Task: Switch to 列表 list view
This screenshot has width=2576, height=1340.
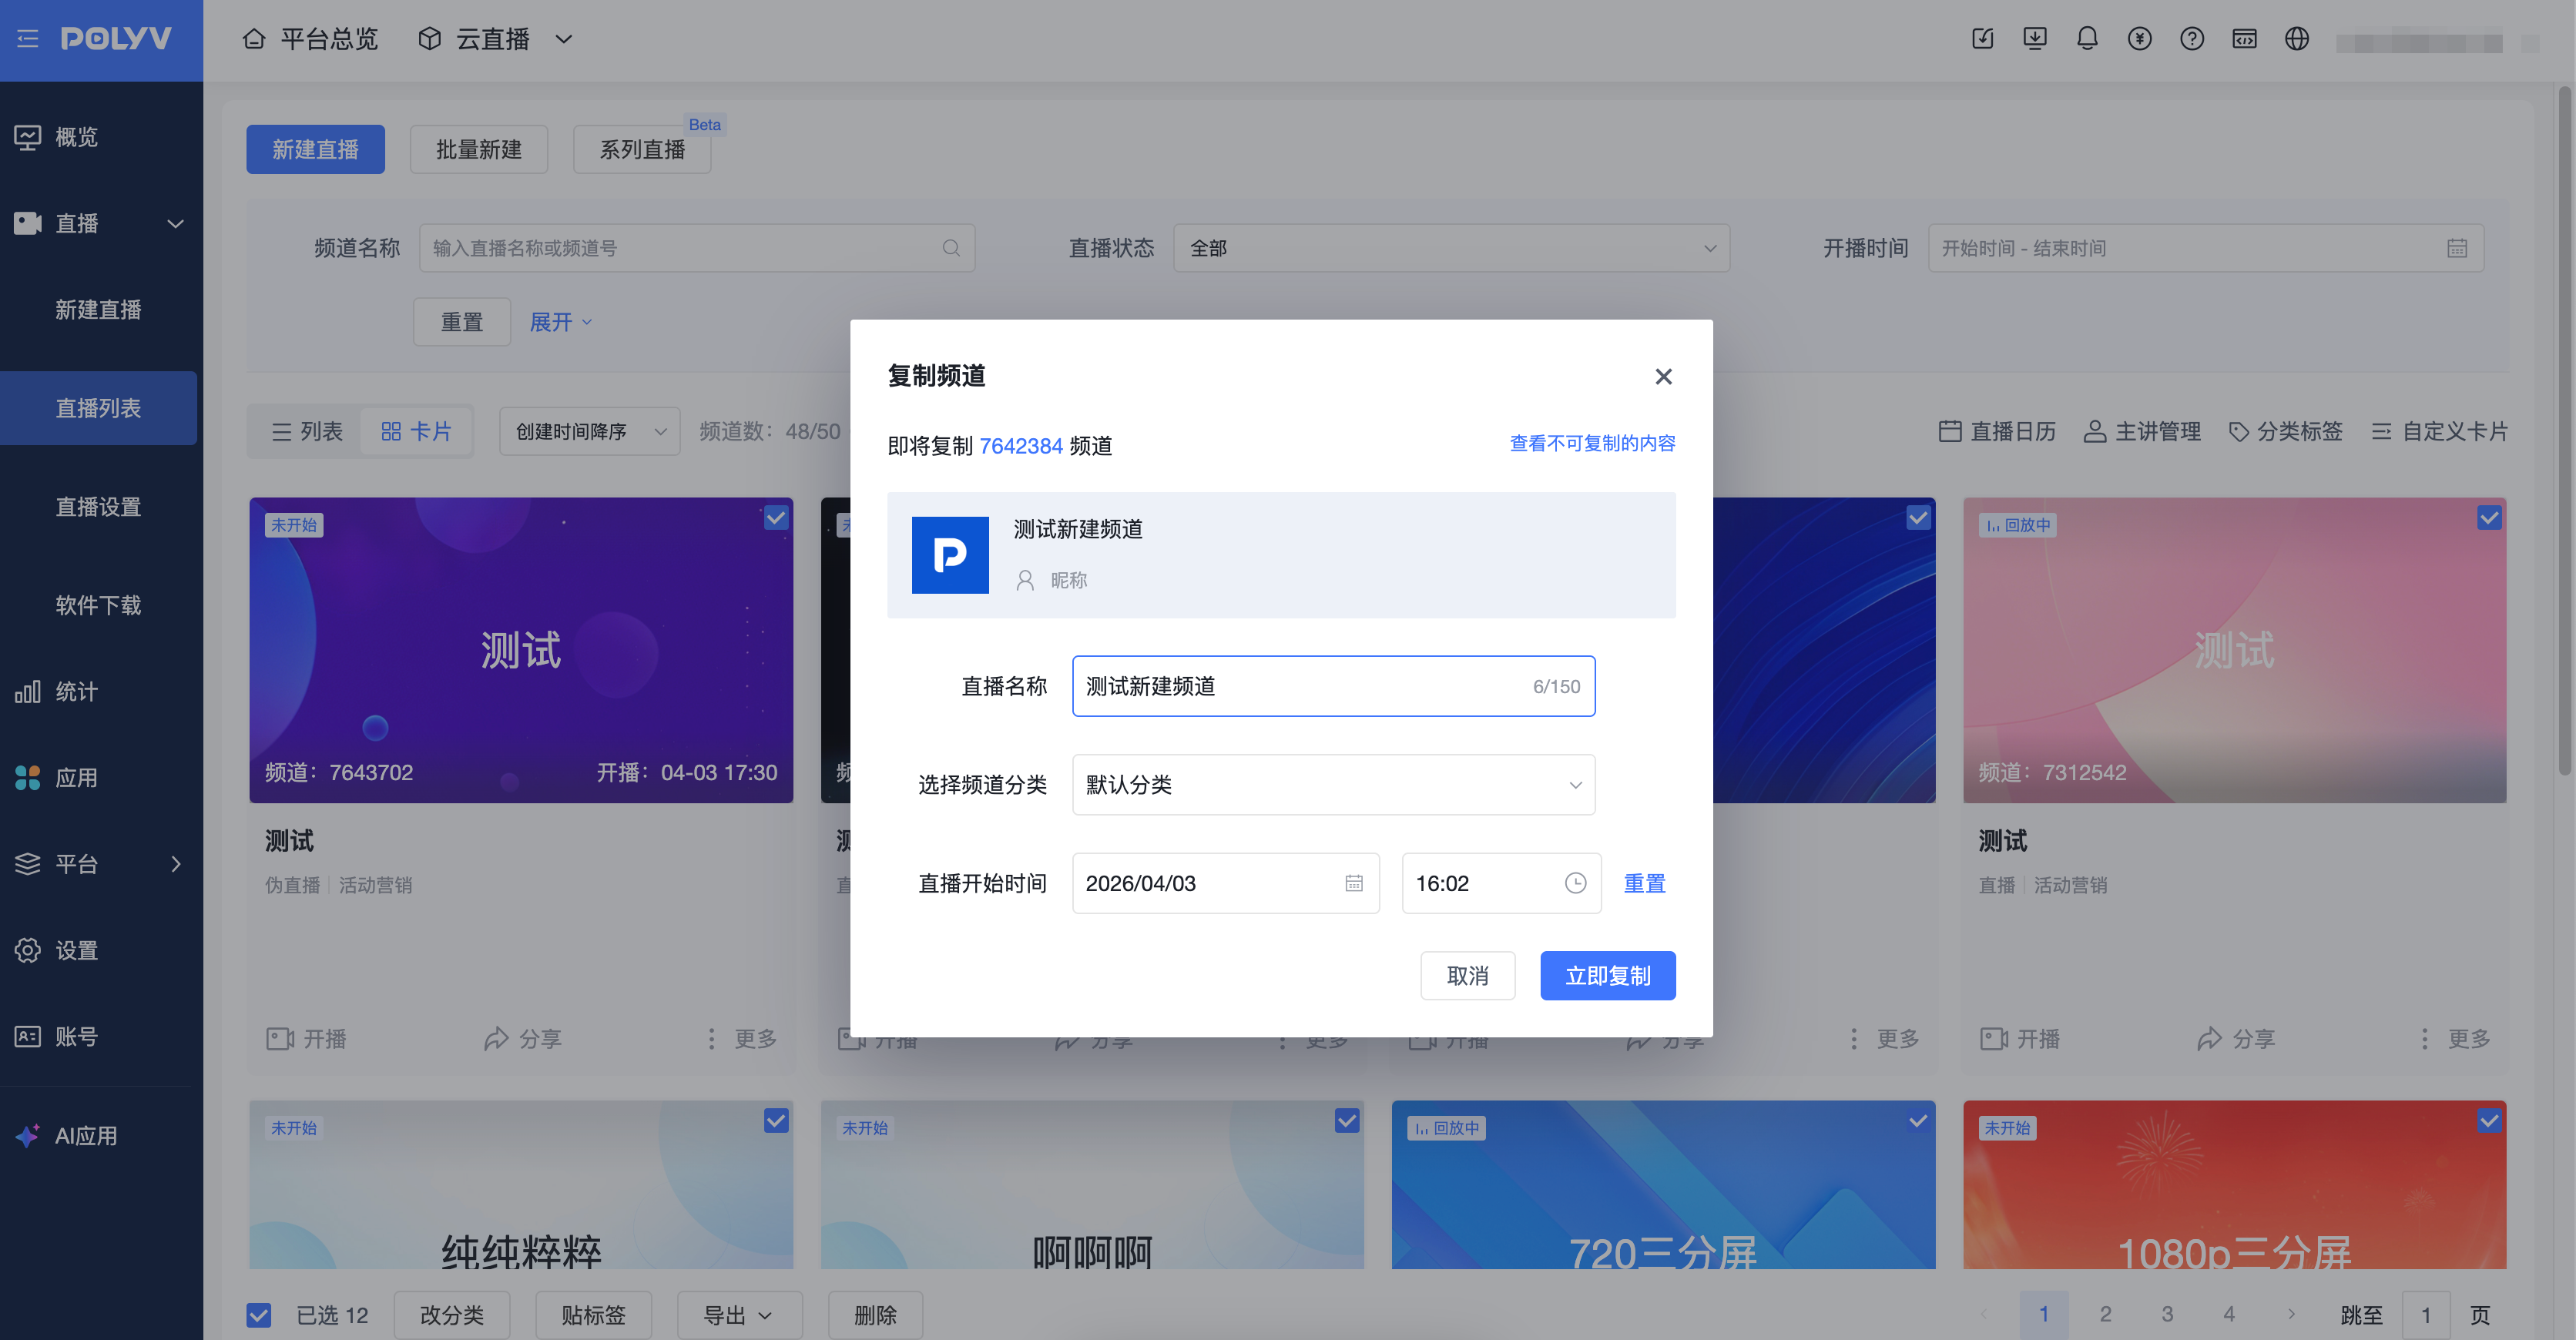Action: (307, 431)
